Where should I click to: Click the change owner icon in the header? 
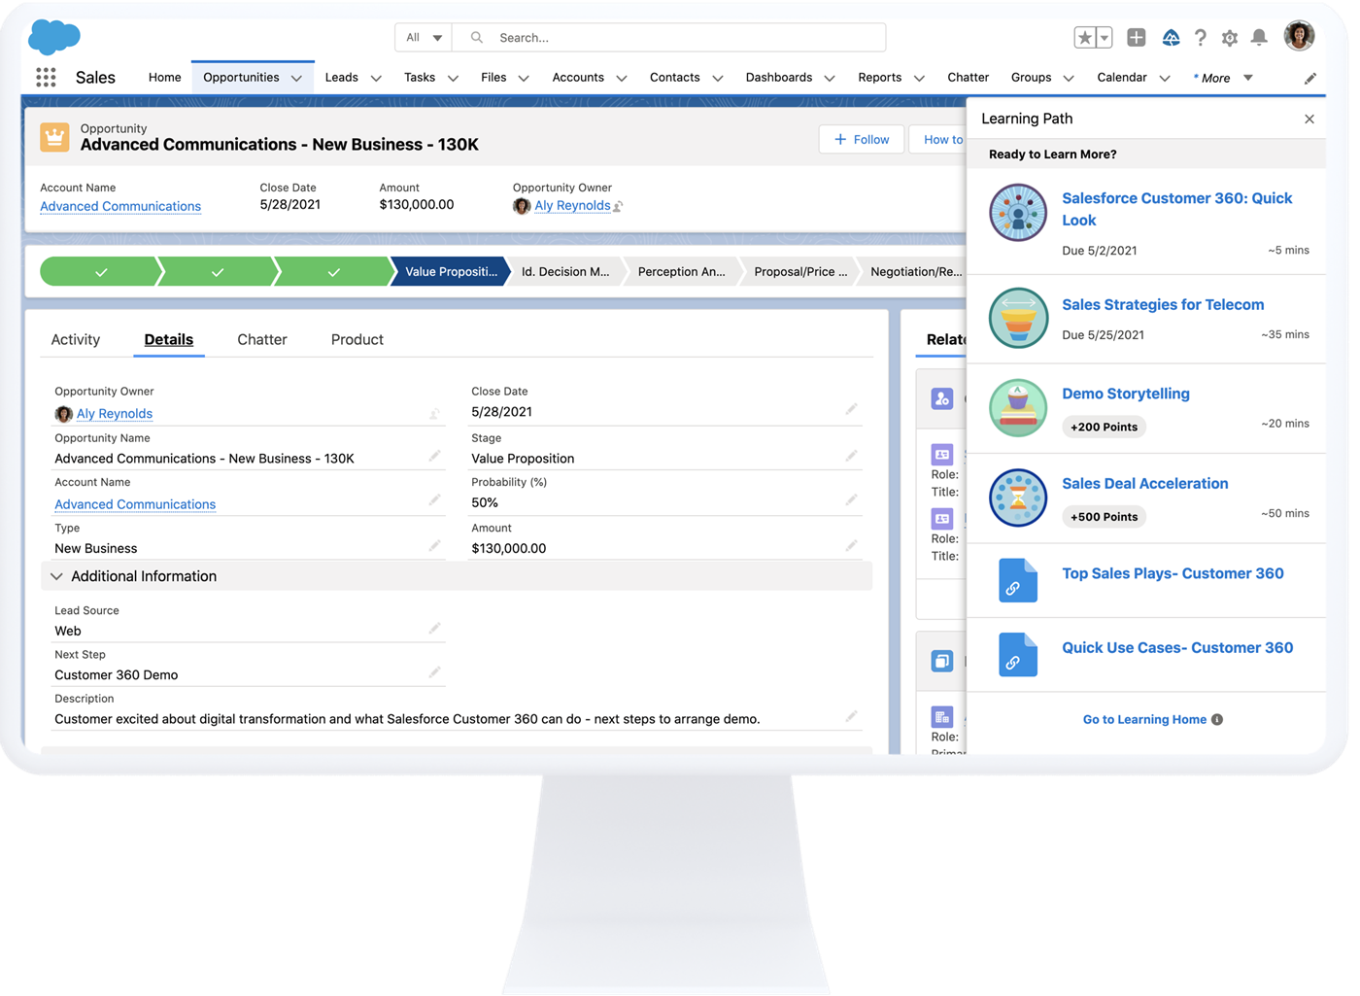(x=618, y=206)
